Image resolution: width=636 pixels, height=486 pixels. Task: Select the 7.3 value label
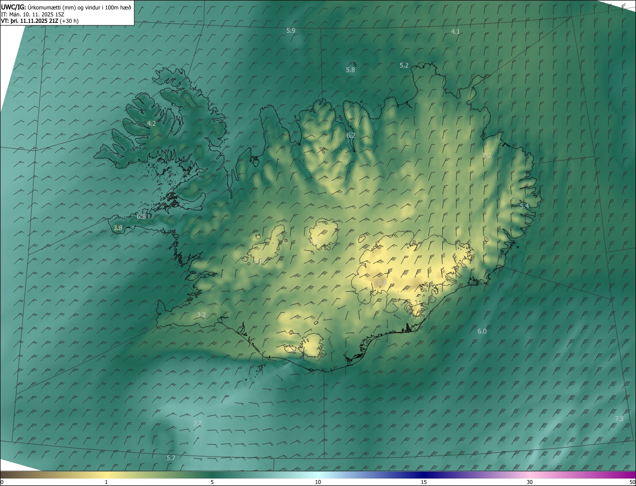pyautogui.click(x=619, y=419)
